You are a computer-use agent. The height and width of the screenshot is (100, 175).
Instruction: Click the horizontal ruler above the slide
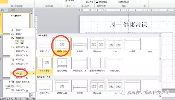pos(127,10)
